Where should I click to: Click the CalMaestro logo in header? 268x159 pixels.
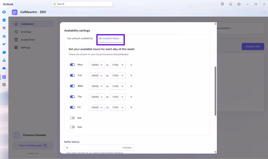coord(14,12)
